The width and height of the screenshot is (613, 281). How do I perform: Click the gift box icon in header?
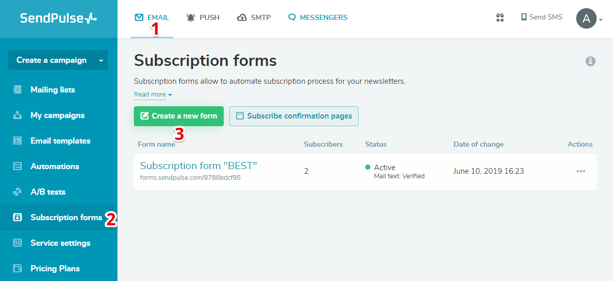pos(500,17)
